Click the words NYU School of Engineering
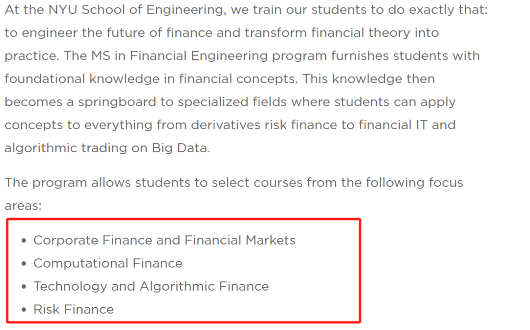 point(137,10)
